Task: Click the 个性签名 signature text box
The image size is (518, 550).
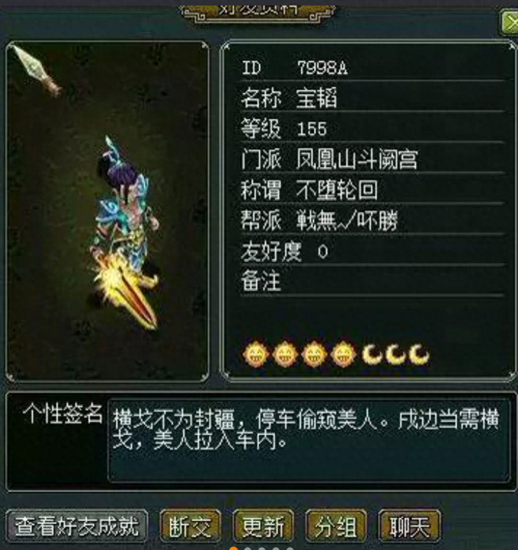Action: (x=309, y=441)
